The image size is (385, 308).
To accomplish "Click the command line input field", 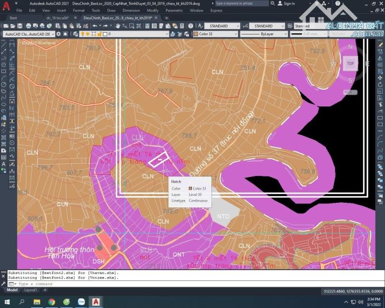I will coord(115,284).
